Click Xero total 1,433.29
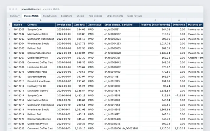This screenshot has width=210, height=131. (x=80, y=96)
